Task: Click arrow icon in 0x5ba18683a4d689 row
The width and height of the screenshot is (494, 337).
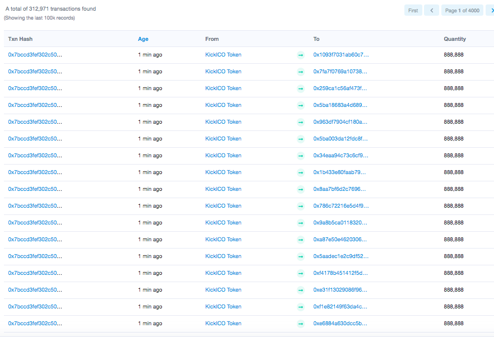Action: (x=301, y=105)
